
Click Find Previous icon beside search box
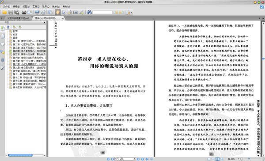point(116,12)
